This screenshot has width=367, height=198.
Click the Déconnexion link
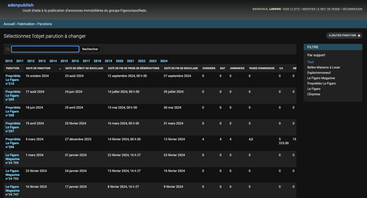pyautogui.click(x=352, y=9)
